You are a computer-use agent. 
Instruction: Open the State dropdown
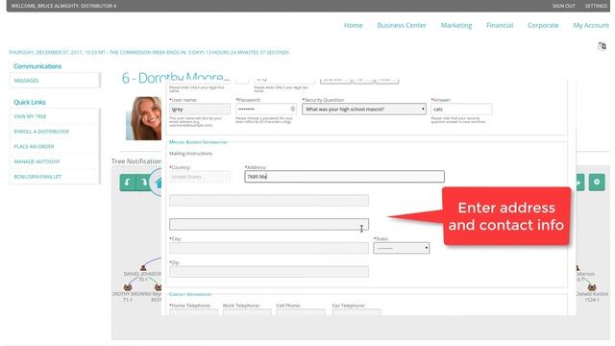(x=402, y=248)
